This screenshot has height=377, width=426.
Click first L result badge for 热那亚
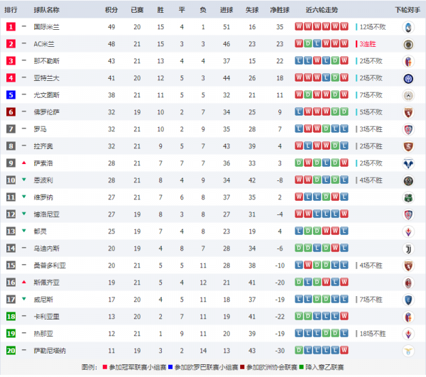click(x=299, y=333)
